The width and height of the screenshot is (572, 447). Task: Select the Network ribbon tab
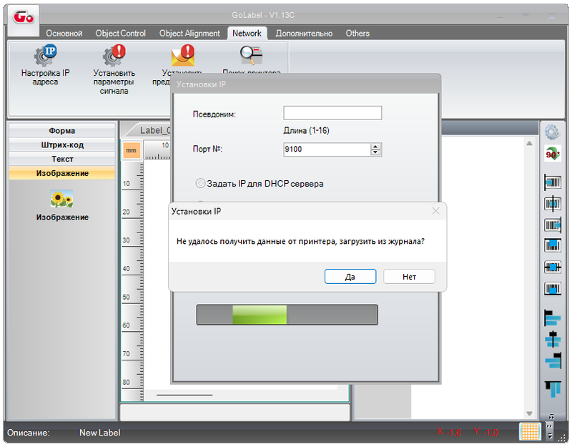tap(247, 33)
